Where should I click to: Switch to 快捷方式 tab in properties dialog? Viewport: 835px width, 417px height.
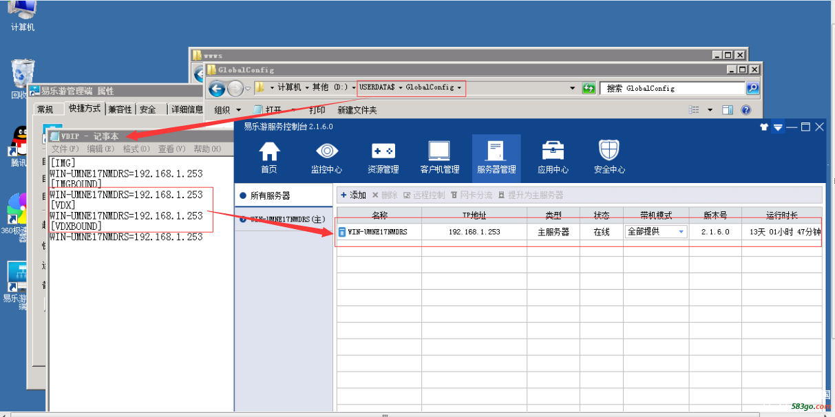(x=85, y=109)
